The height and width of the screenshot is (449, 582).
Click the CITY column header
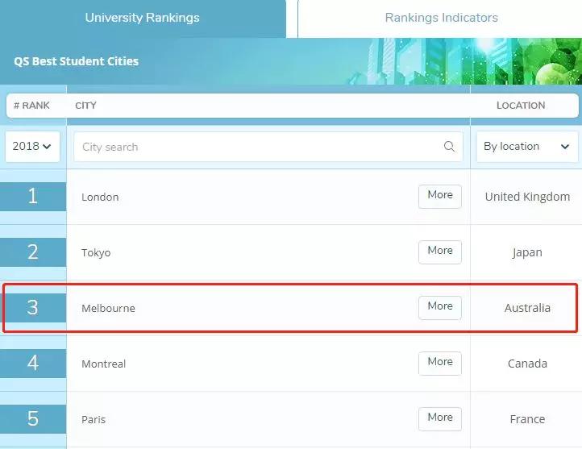[85, 106]
